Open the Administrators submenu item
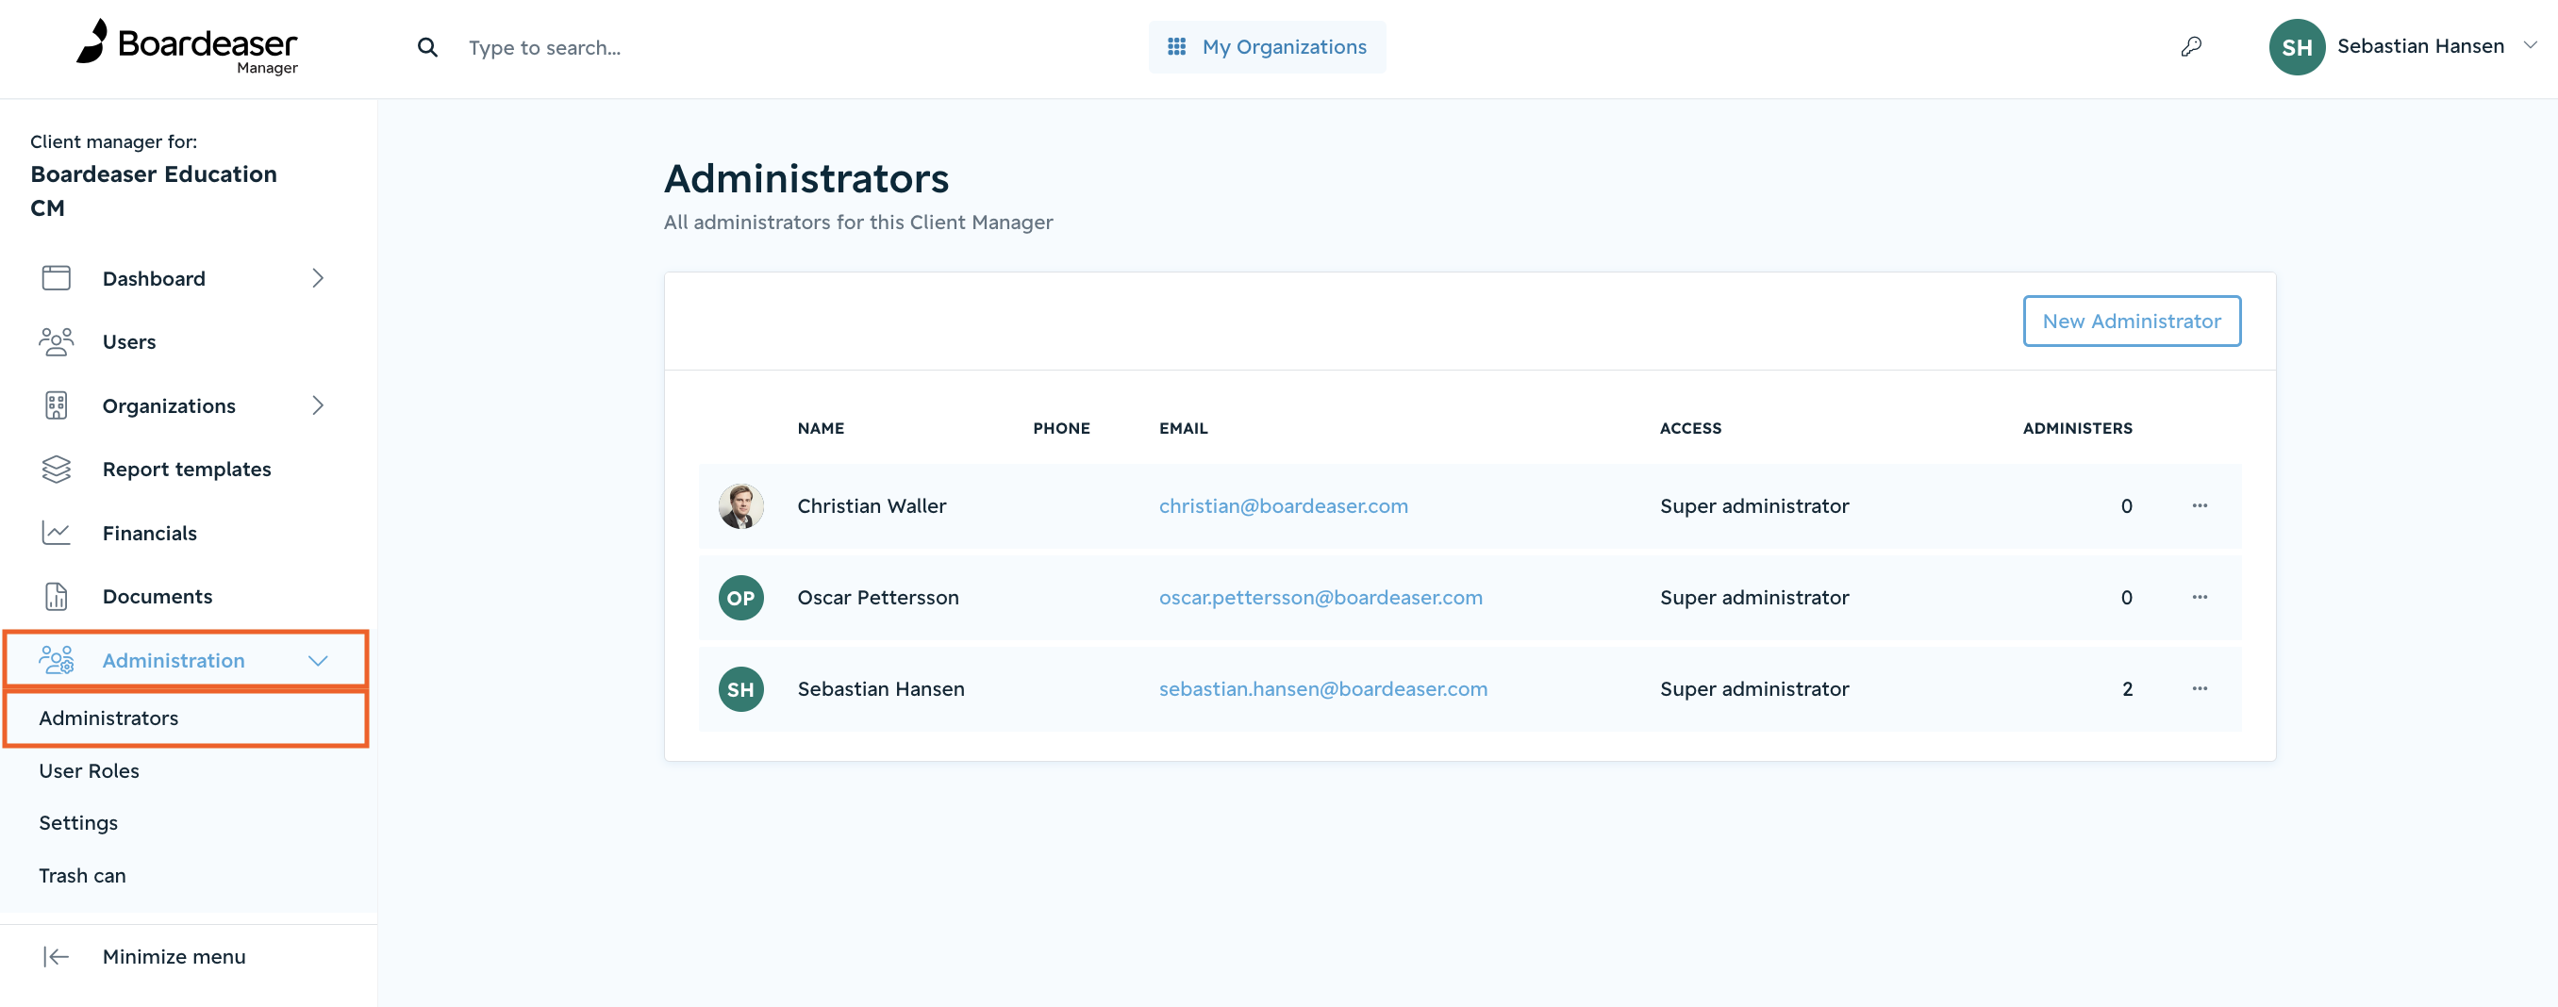The image size is (2558, 1007). click(109, 718)
